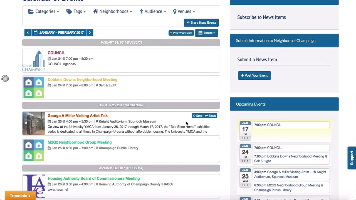
Task: Open the Support side tab
Action: point(352,158)
